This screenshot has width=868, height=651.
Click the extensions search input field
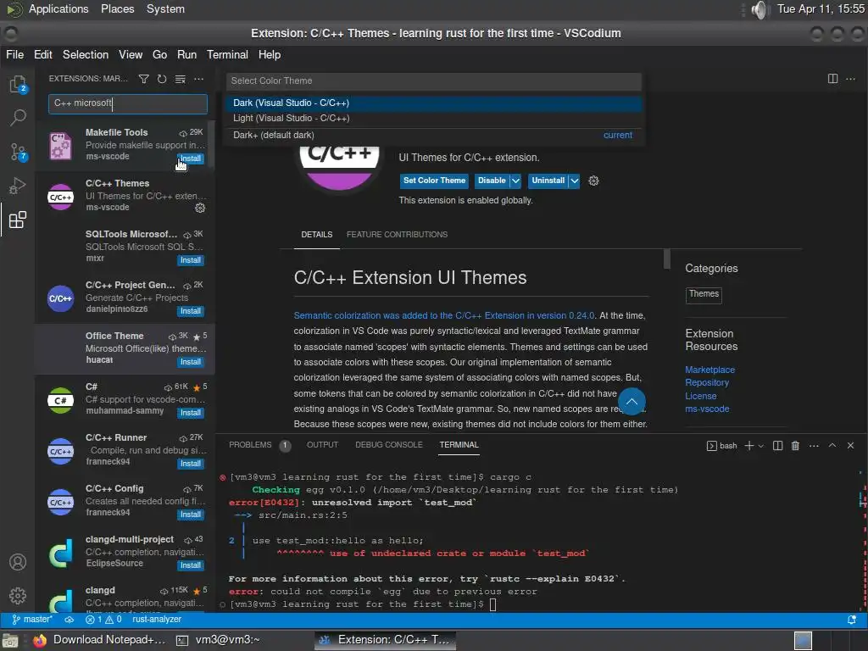(128, 104)
